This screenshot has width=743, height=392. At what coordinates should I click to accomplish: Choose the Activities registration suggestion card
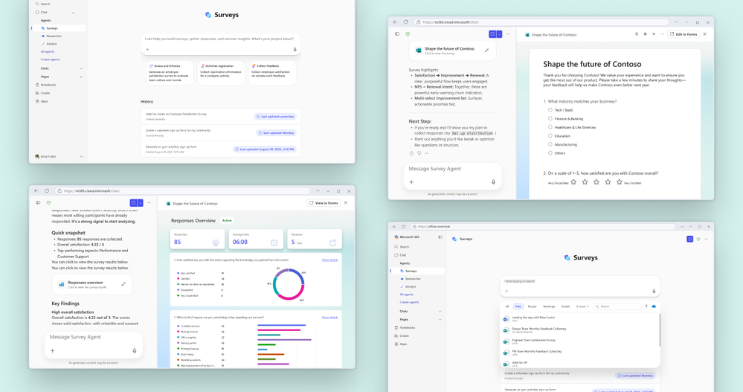pyautogui.click(x=221, y=72)
